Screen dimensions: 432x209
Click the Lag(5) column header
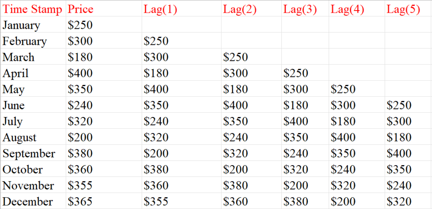tap(403, 9)
